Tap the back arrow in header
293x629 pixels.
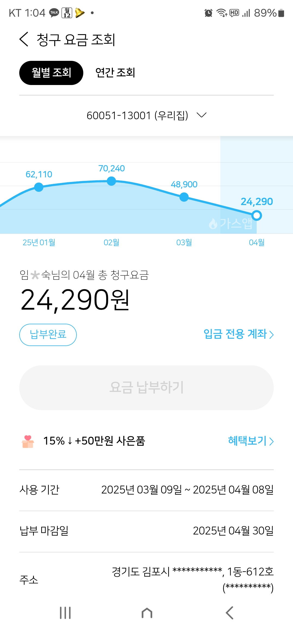coord(24,39)
